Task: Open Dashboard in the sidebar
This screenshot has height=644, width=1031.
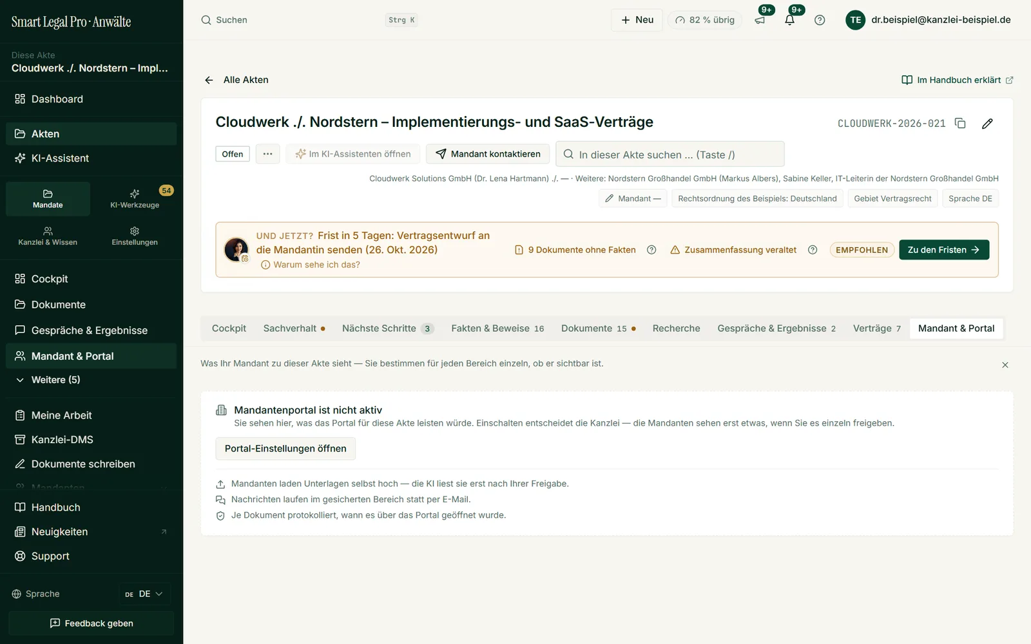Action: [91, 99]
